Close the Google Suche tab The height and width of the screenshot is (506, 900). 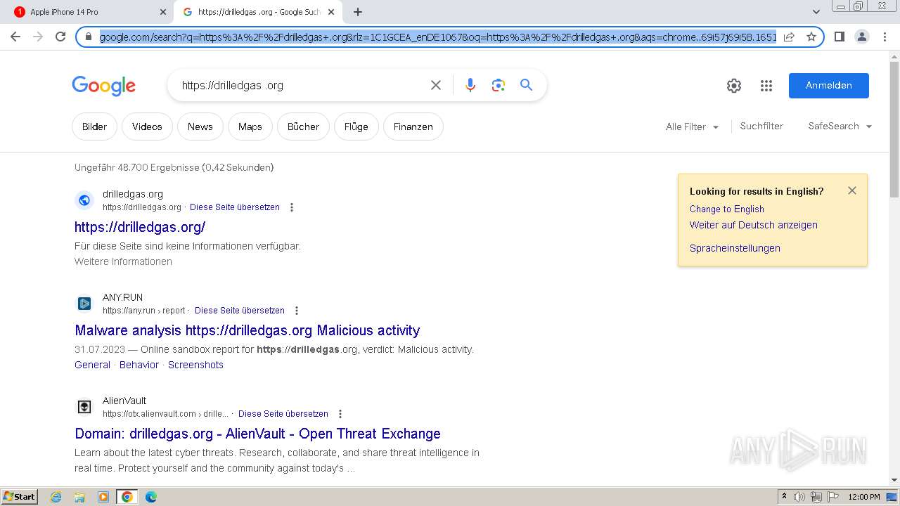pyautogui.click(x=332, y=12)
